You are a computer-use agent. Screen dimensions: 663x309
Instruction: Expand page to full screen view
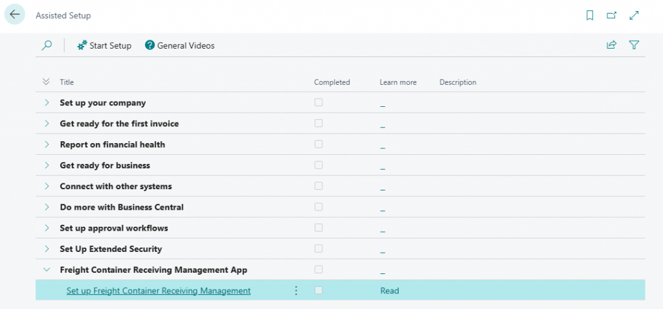[x=634, y=16]
